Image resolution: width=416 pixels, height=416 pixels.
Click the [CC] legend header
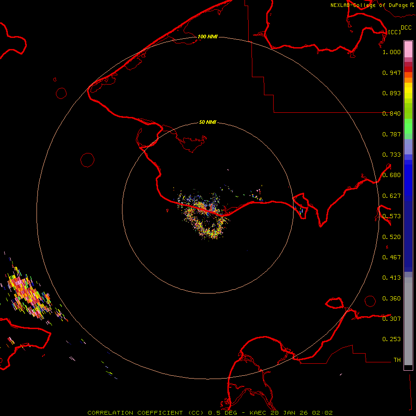coord(394,32)
